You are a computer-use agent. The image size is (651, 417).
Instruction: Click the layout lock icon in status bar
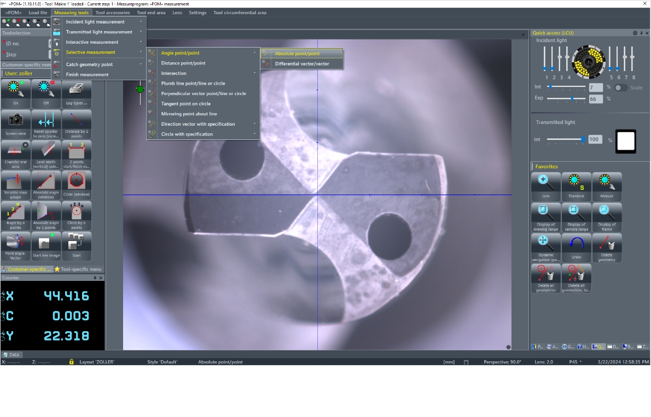click(x=71, y=362)
